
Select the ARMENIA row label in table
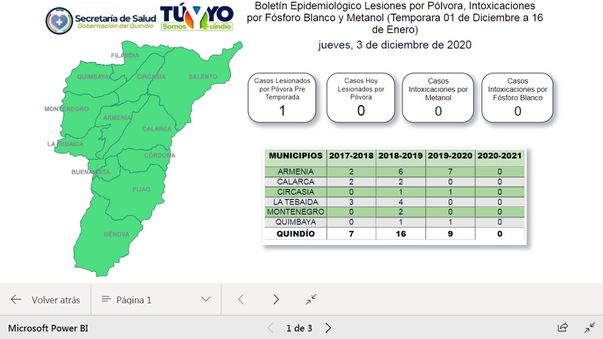coord(295,172)
